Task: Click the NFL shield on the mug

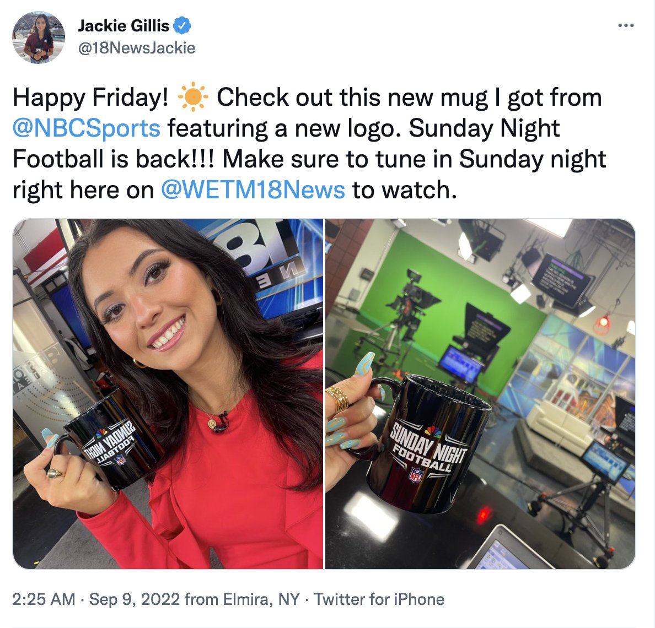Action: (x=416, y=475)
